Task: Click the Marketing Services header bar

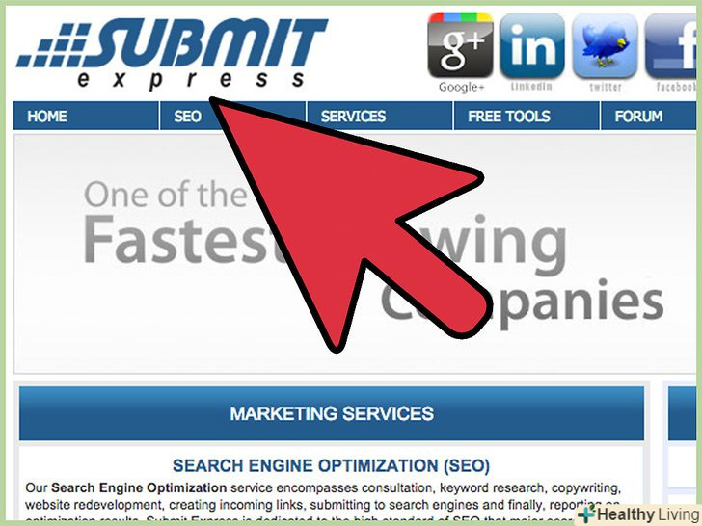Action: pos(332,413)
